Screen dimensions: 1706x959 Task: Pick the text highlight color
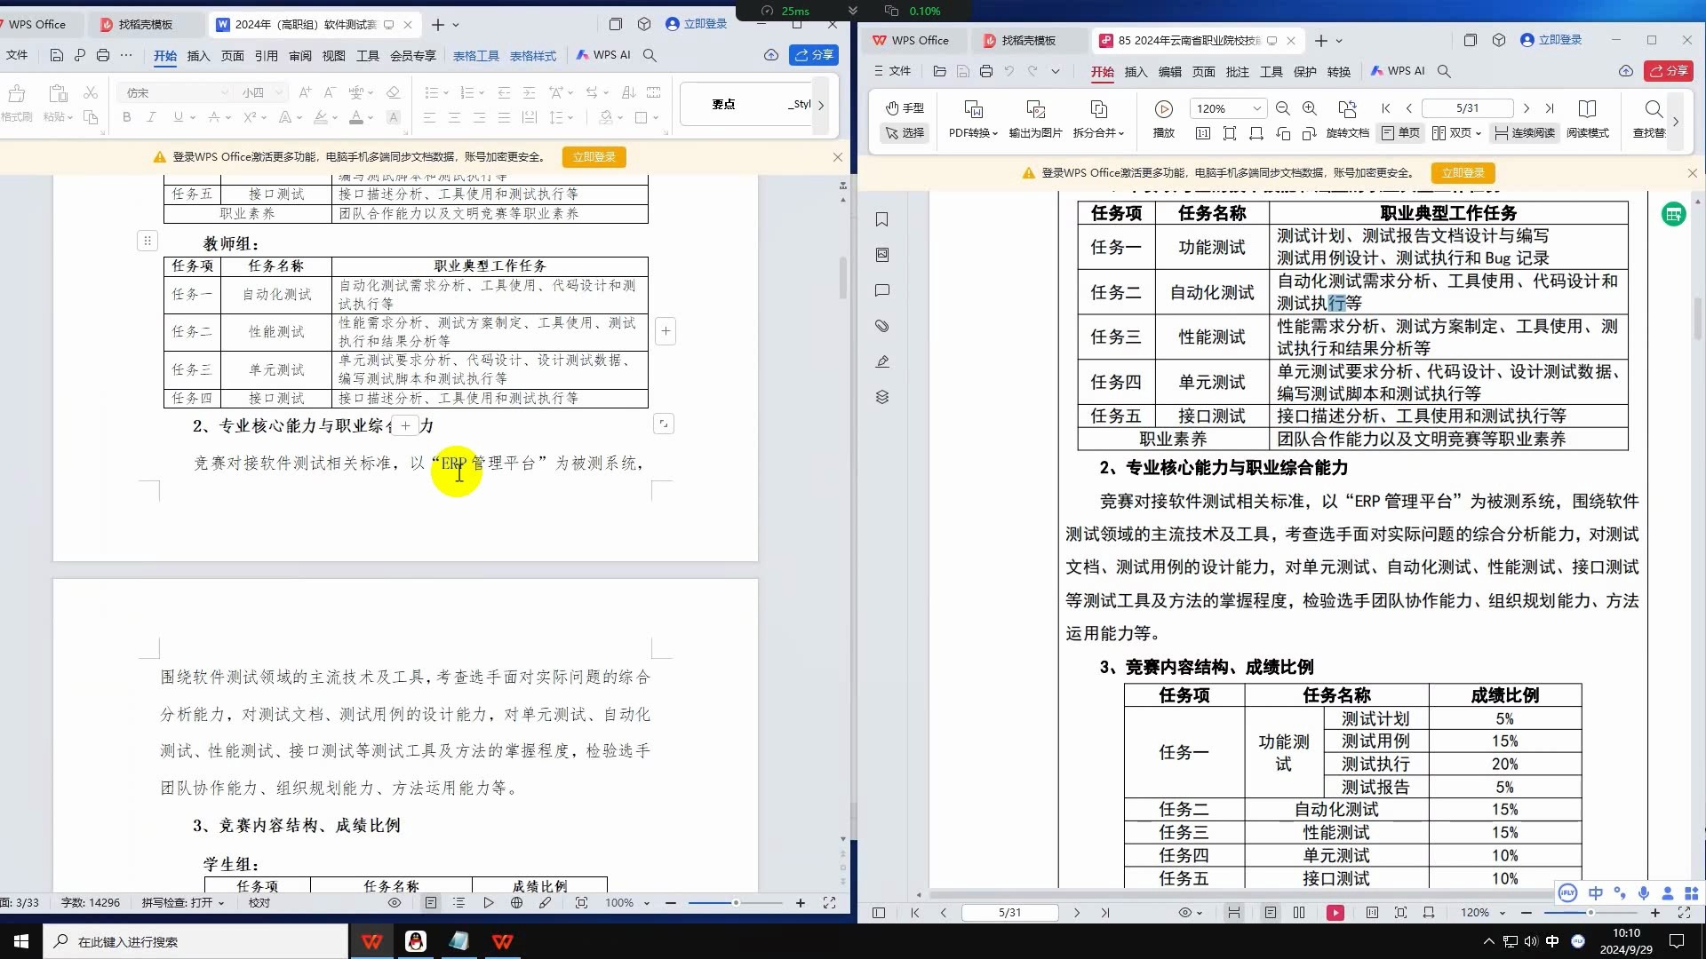tap(322, 117)
